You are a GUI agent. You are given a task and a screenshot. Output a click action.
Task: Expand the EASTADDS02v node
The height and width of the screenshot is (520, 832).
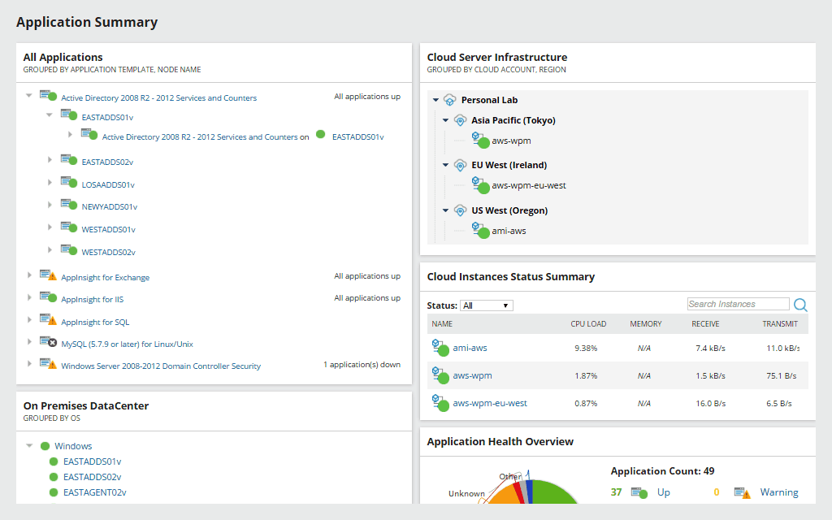point(50,160)
